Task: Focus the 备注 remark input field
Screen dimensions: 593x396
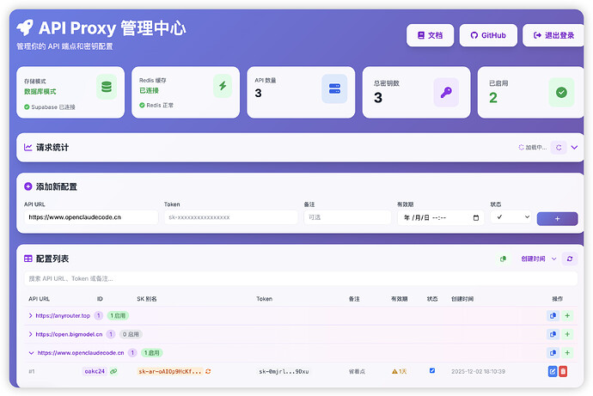Action: [347, 217]
